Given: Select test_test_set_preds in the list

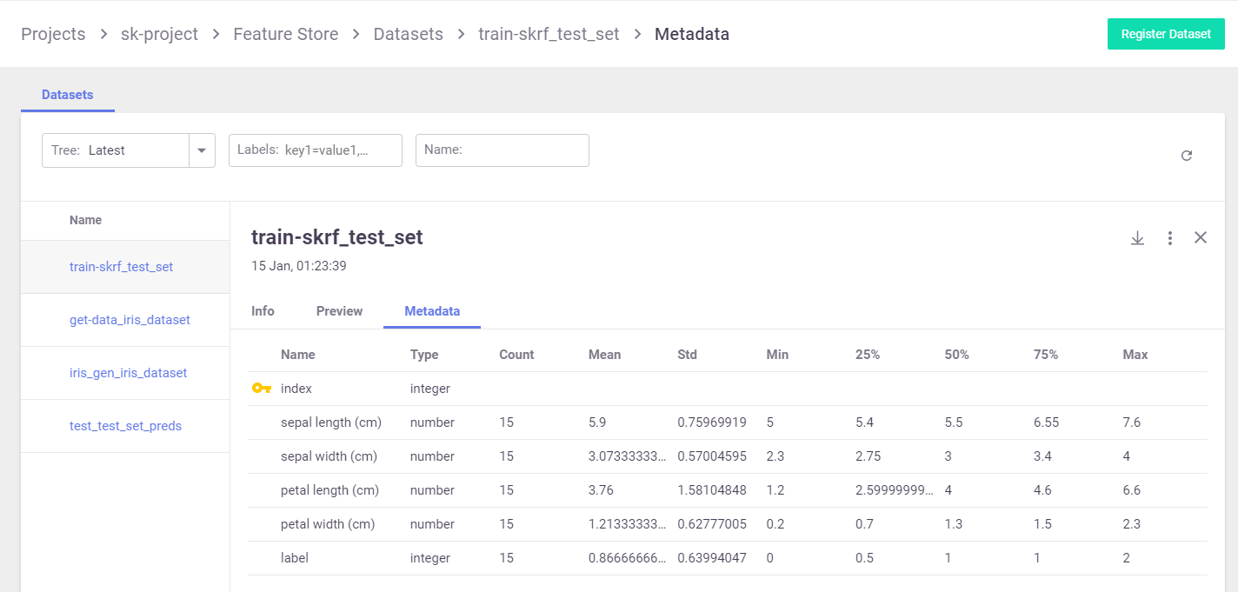Looking at the screenshot, I should (125, 426).
